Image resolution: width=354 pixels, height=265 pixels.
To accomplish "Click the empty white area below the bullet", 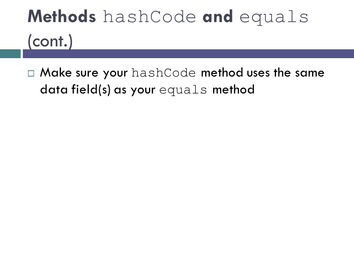I will pos(177,176).
